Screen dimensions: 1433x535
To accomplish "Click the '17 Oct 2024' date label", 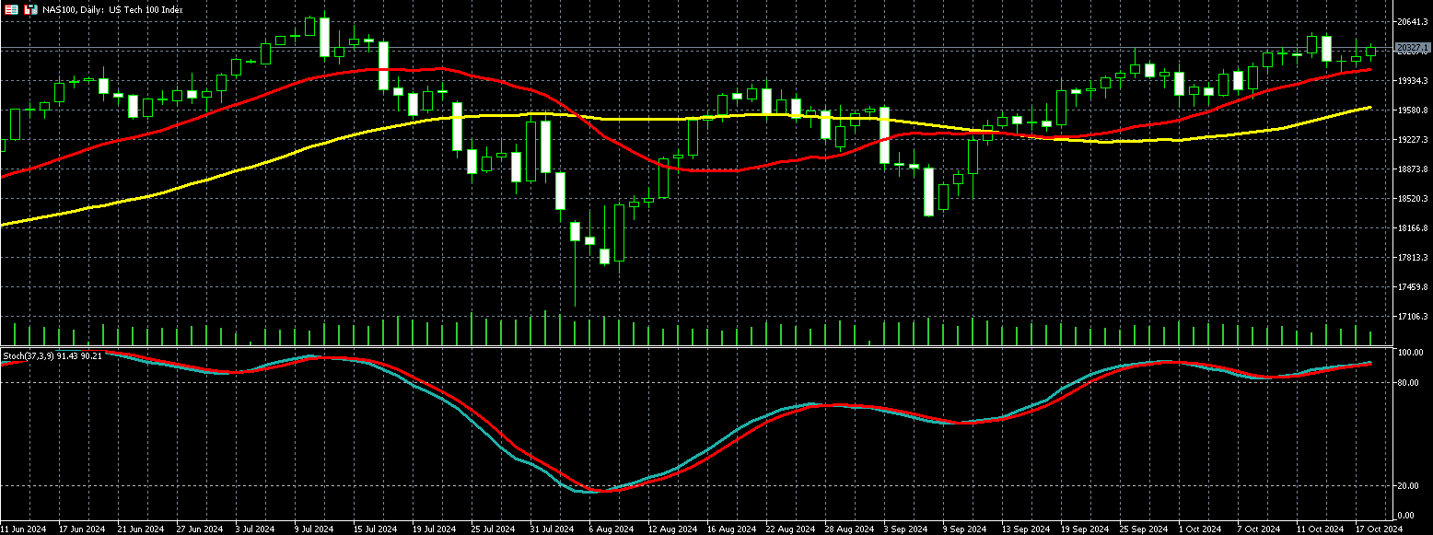I will coord(1379,529).
